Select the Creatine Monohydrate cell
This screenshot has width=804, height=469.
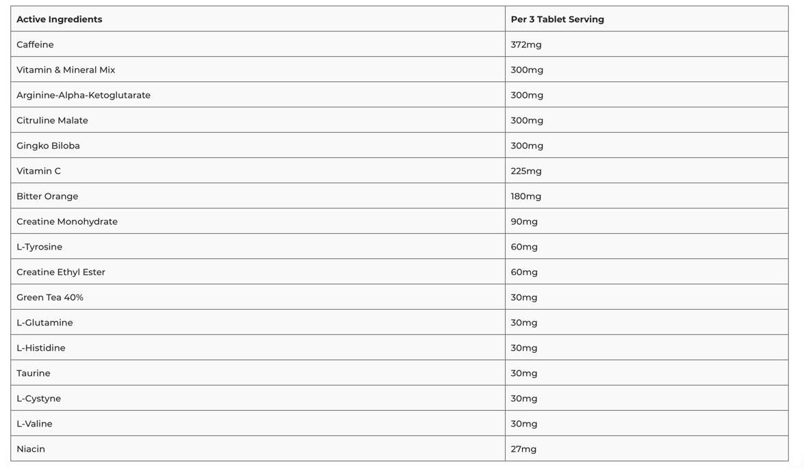(258, 221)
